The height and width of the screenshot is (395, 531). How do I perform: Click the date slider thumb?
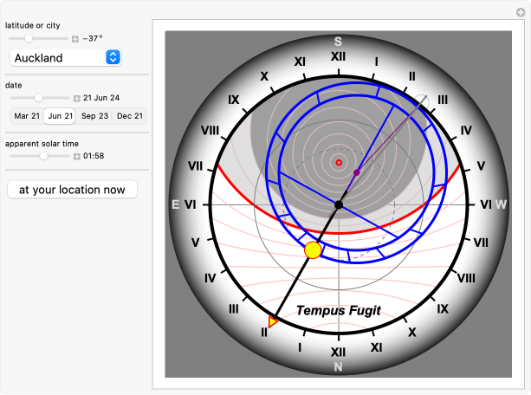[x=38, y=98]
